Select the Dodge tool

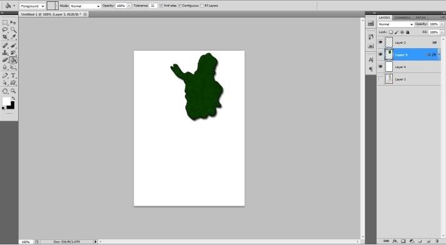[13, 67]
